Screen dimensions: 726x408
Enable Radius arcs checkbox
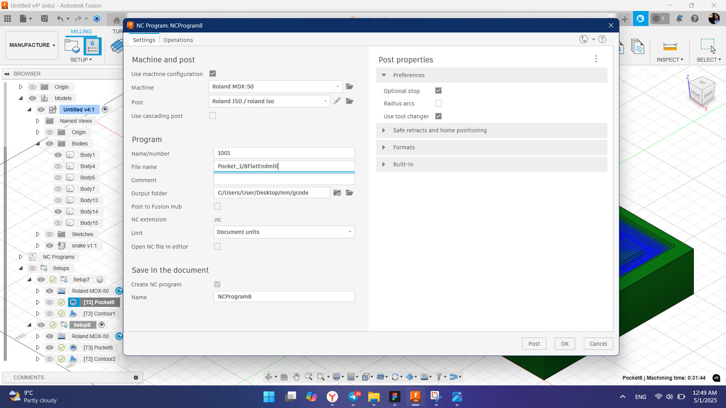(x=438, y=103)
